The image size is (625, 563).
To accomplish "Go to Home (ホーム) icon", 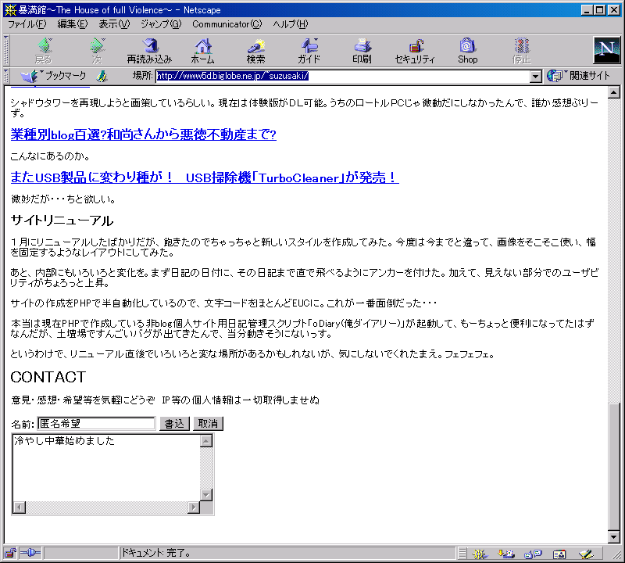I will (203, 51).
